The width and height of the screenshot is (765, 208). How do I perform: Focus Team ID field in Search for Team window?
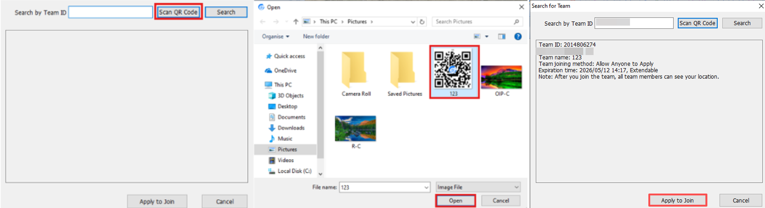coord(634,23)
